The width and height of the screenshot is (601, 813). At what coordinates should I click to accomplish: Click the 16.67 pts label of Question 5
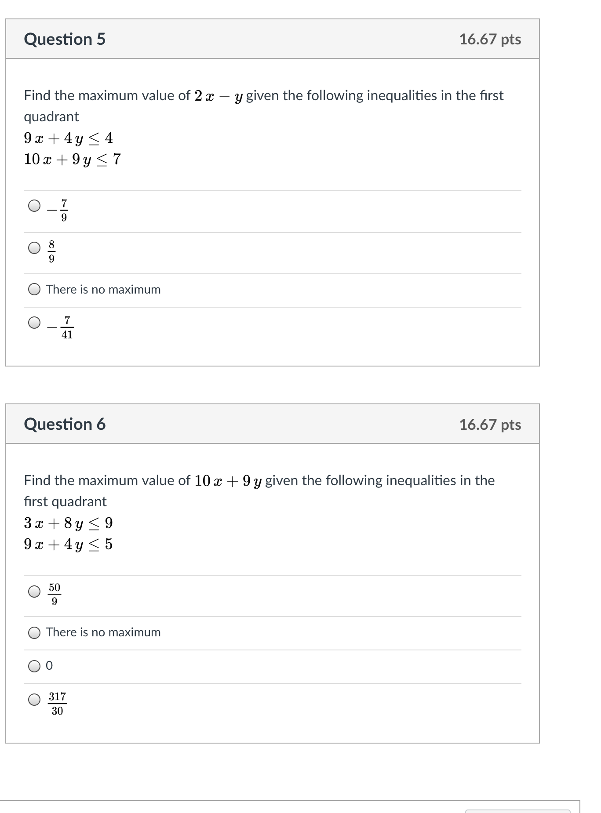[490, 39]
